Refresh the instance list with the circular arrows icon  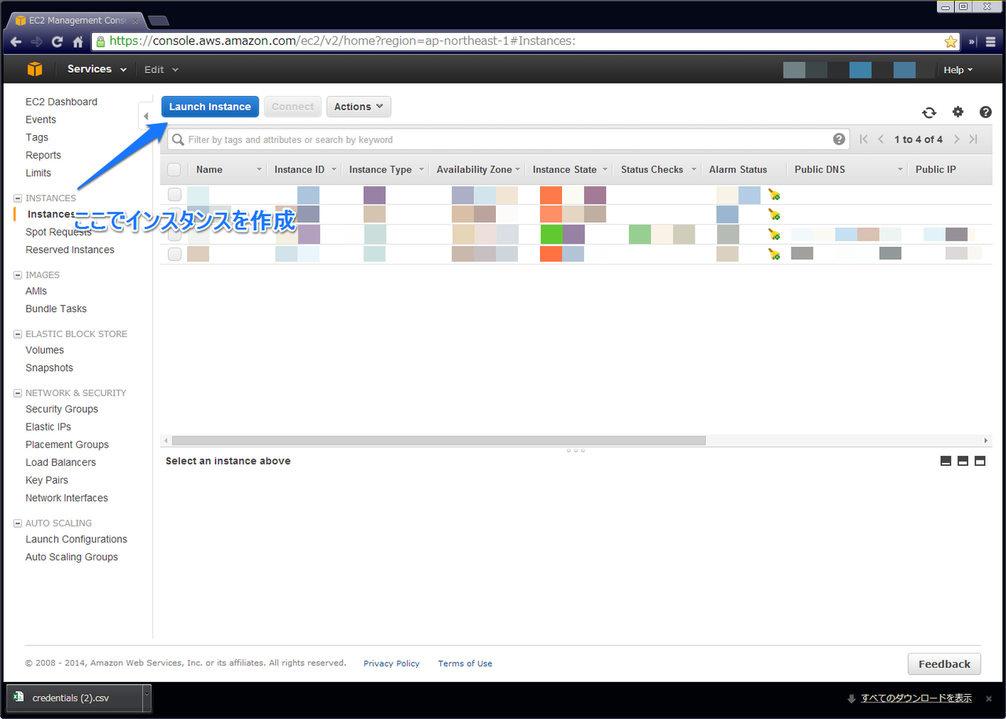pyautogui.click(x=929, y=112)
